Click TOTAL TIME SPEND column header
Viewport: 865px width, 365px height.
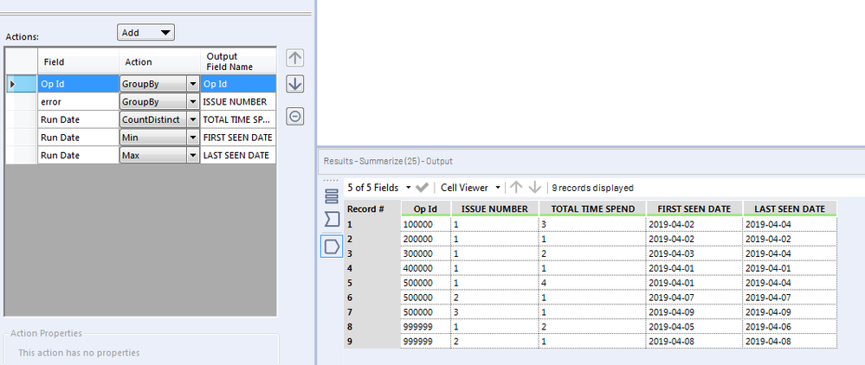593,208
